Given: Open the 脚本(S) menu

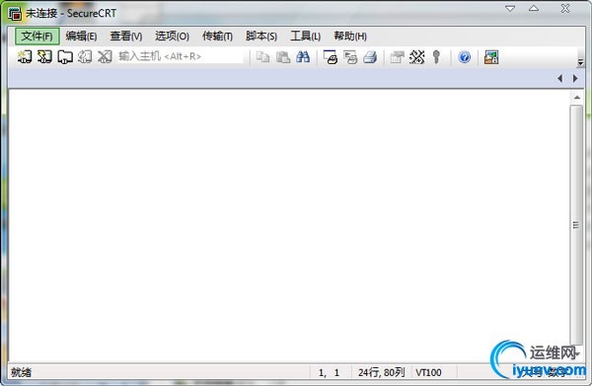Looking at the screenshot, I should click(261, 37).
